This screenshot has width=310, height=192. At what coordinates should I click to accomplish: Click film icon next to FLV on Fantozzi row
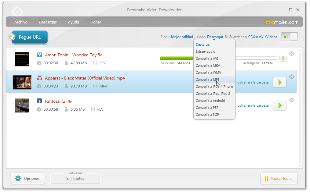(93, 109)
